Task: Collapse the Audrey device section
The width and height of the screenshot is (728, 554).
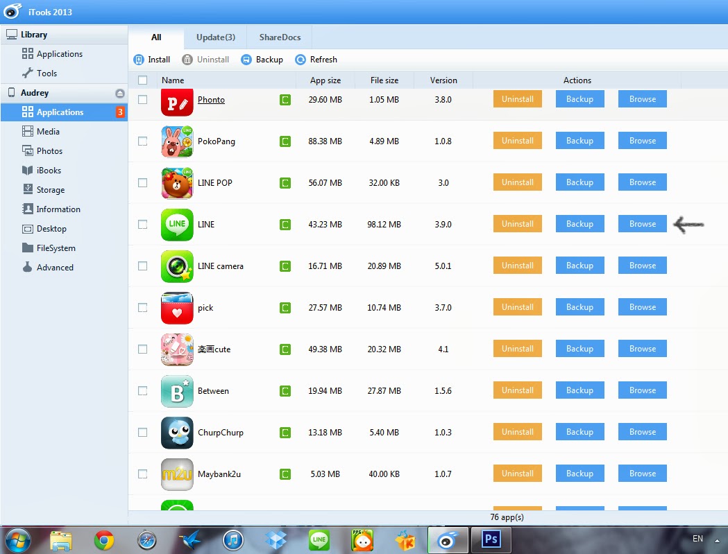Action: 64,93
